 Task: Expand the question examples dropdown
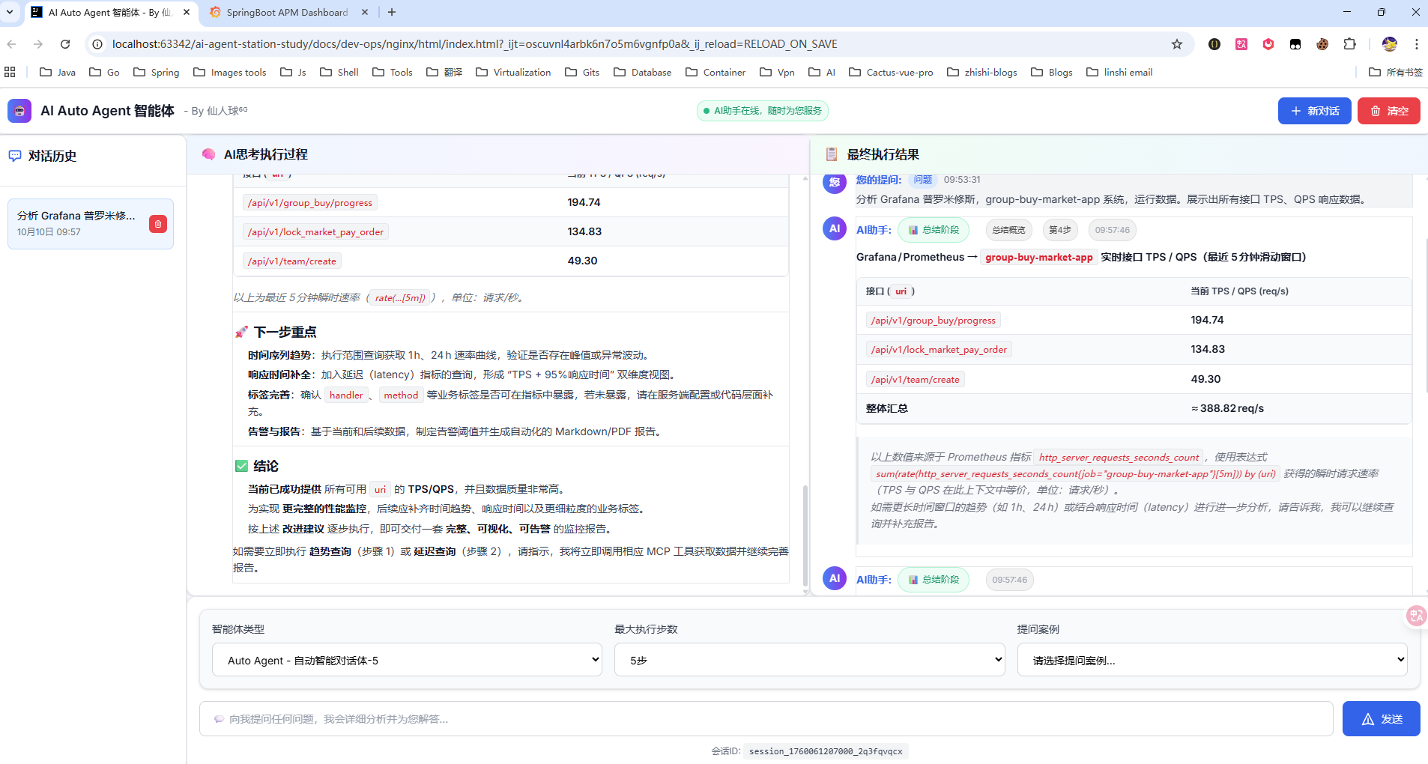click(x=1211, y=660)
